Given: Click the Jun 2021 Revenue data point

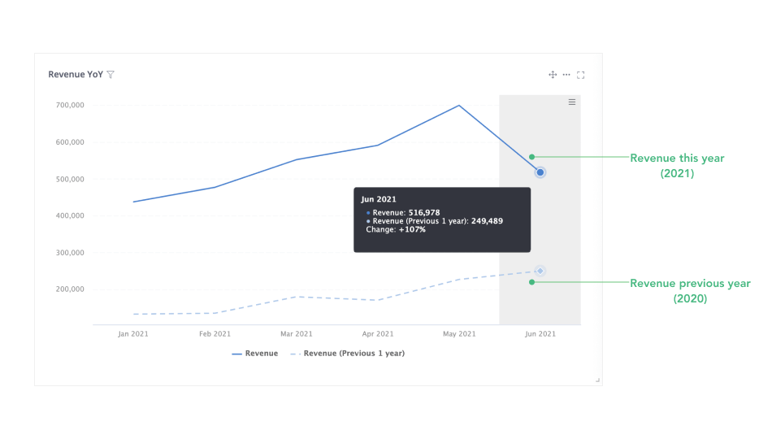Looking at the screenshot, I should (540, 172).
